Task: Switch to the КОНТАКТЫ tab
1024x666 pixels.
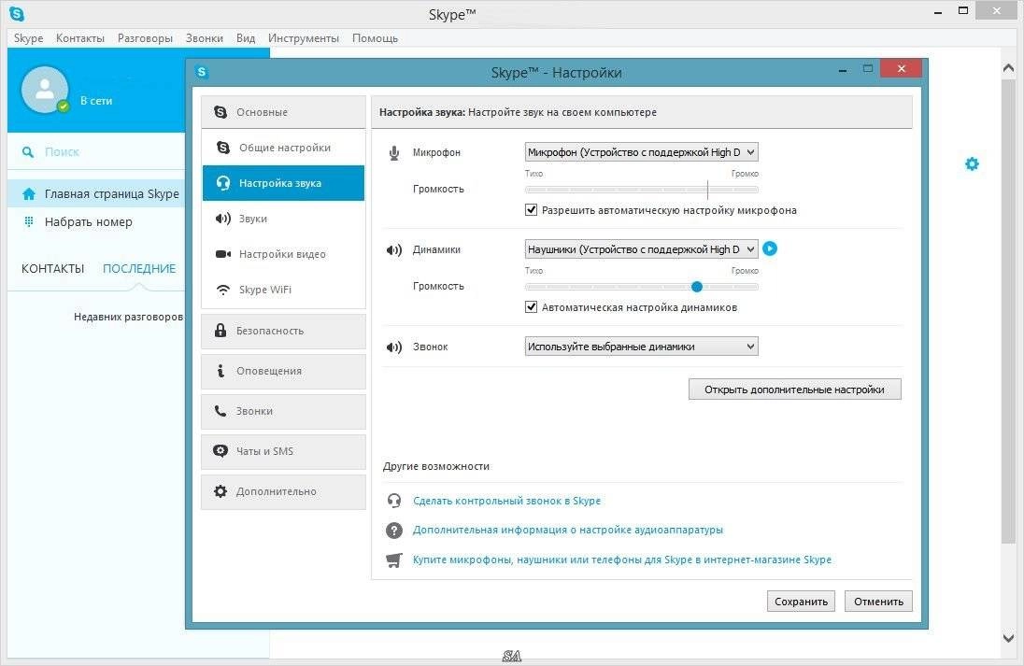Action: (53, 269)
